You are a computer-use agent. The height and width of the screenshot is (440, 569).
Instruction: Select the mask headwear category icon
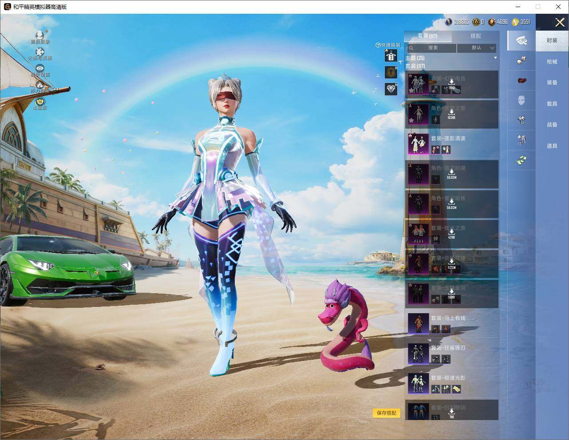click(522, 101)
